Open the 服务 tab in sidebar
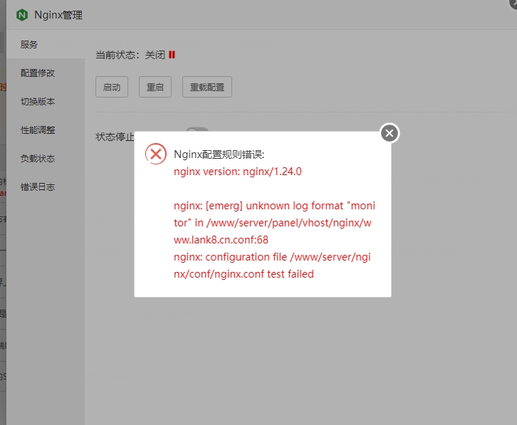This screenshot has height=425, width=517. pos(46,45)
